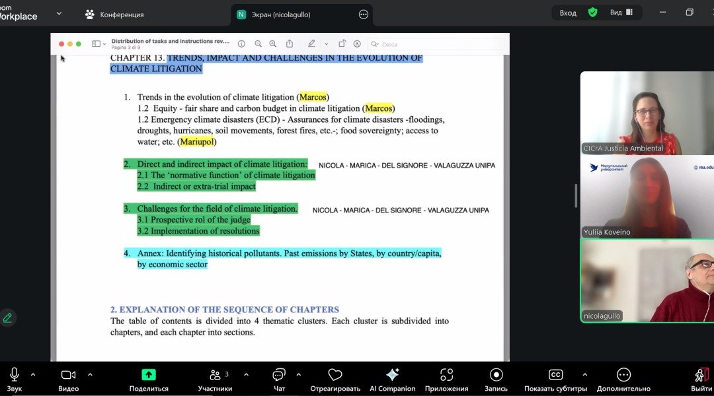Screen dimensions: 714x396
Task: Mute microphone with the Звук icon
Action: click(x=14, y=375)
